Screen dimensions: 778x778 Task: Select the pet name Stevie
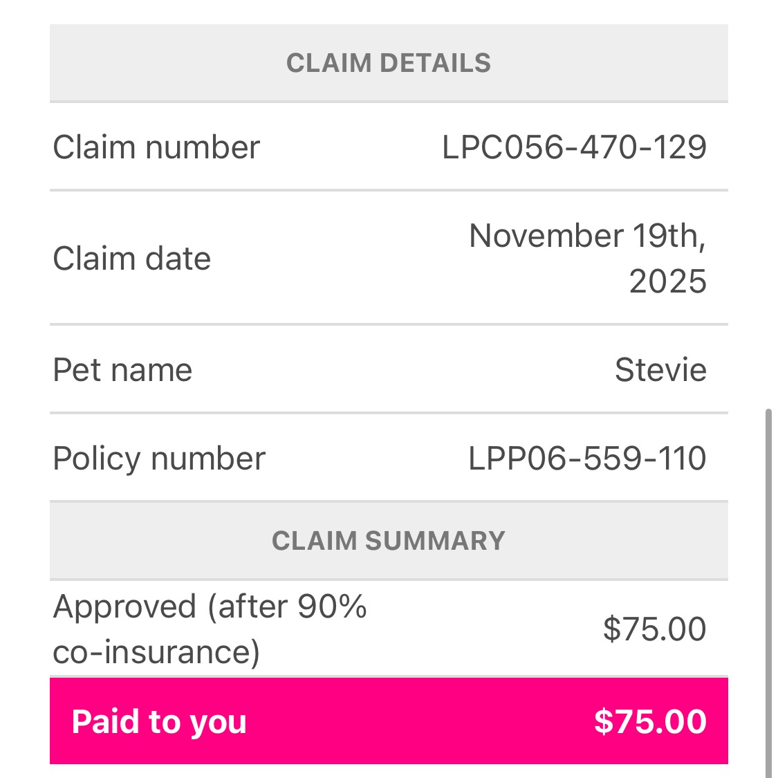[660, 370]
